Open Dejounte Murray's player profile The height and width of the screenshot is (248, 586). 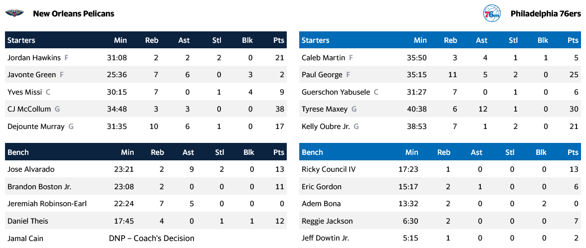pos(36,126)
